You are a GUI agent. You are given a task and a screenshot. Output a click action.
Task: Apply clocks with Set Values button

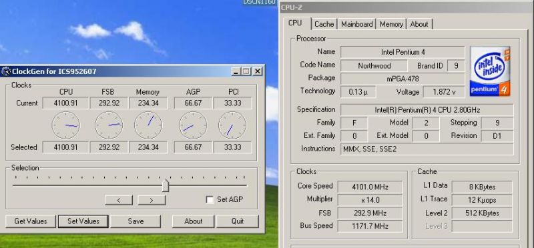tap(83, 221)
